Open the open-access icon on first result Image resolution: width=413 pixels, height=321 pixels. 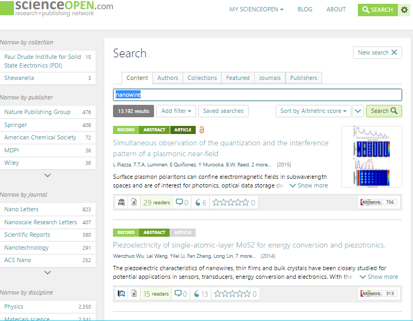[x=202, y=130]
